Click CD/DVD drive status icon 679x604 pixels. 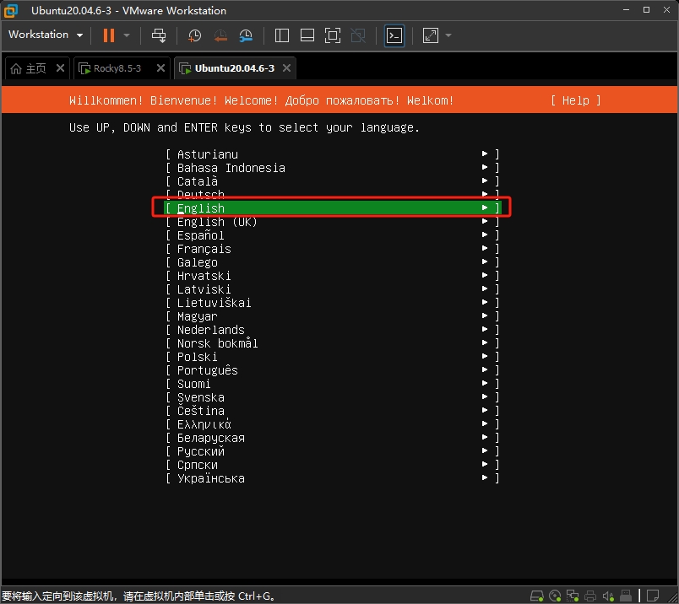[x=555, y=596]
